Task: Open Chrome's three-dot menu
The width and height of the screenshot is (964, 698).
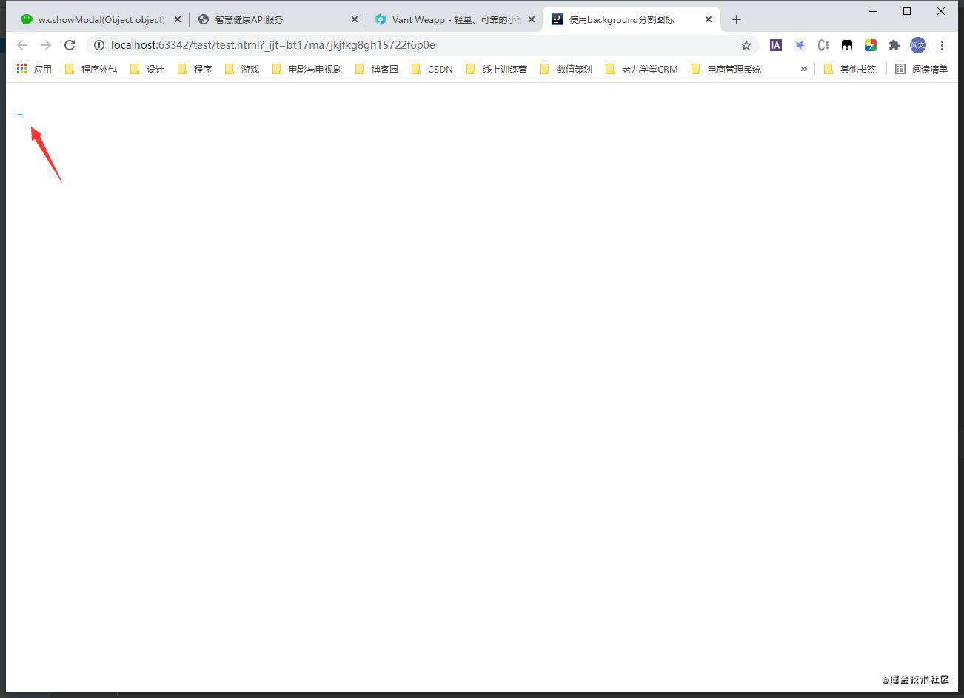Action: 942,45
